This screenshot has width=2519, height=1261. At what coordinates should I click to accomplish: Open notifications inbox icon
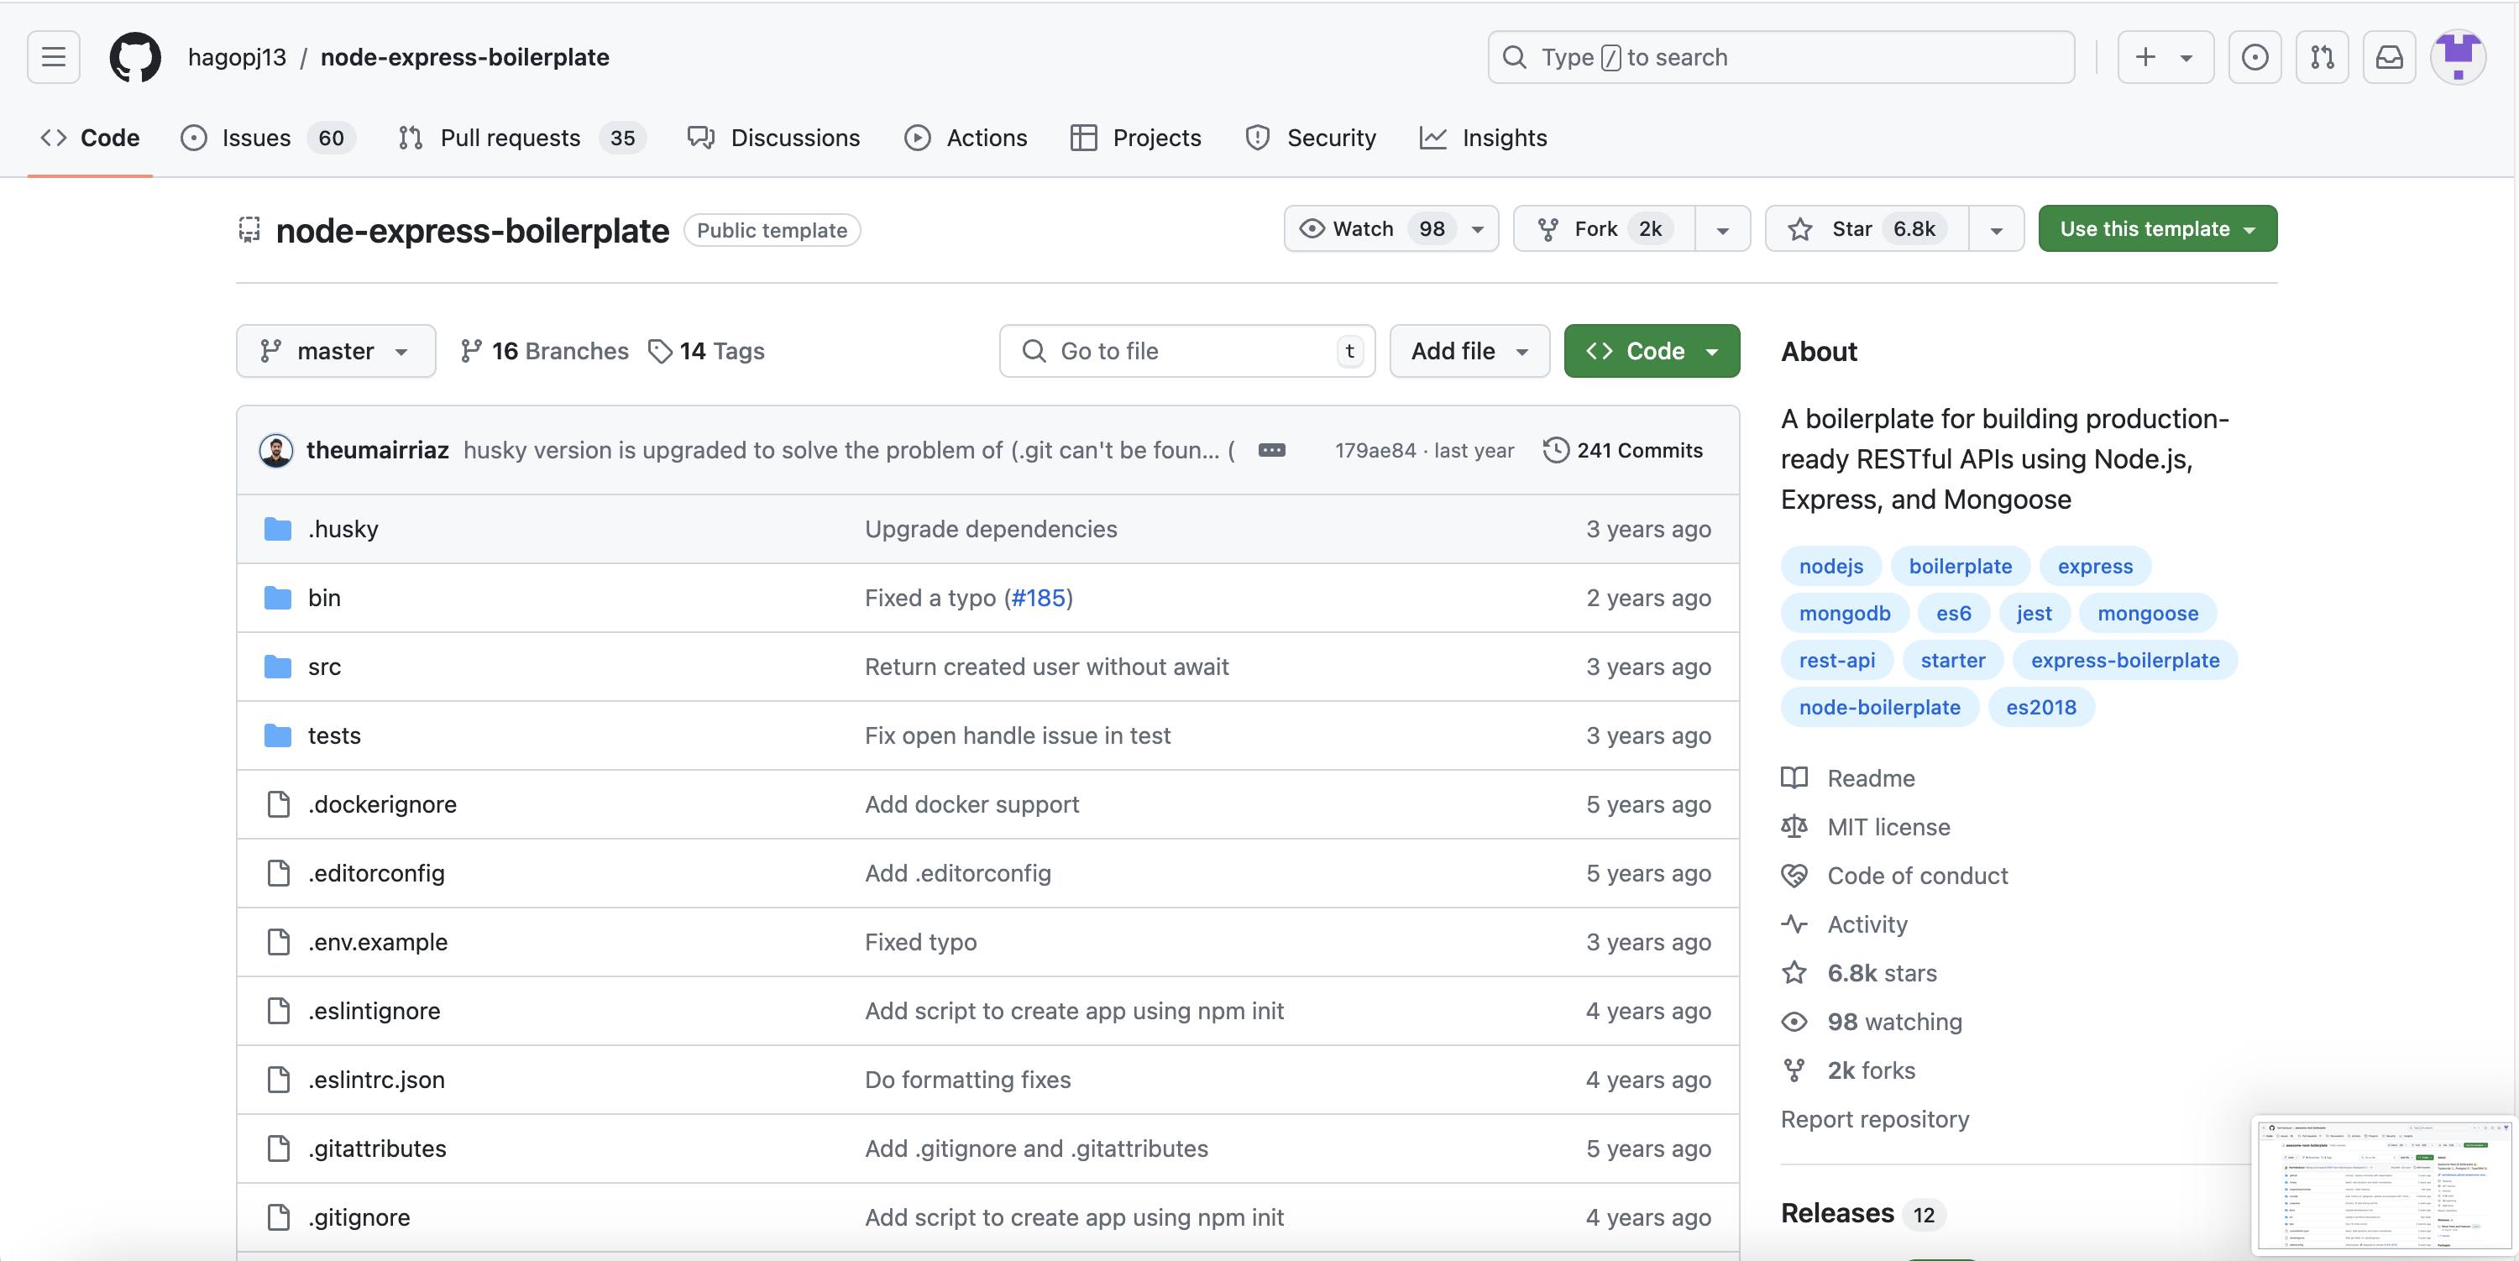pyautogui.click(x=2390, y=57)
